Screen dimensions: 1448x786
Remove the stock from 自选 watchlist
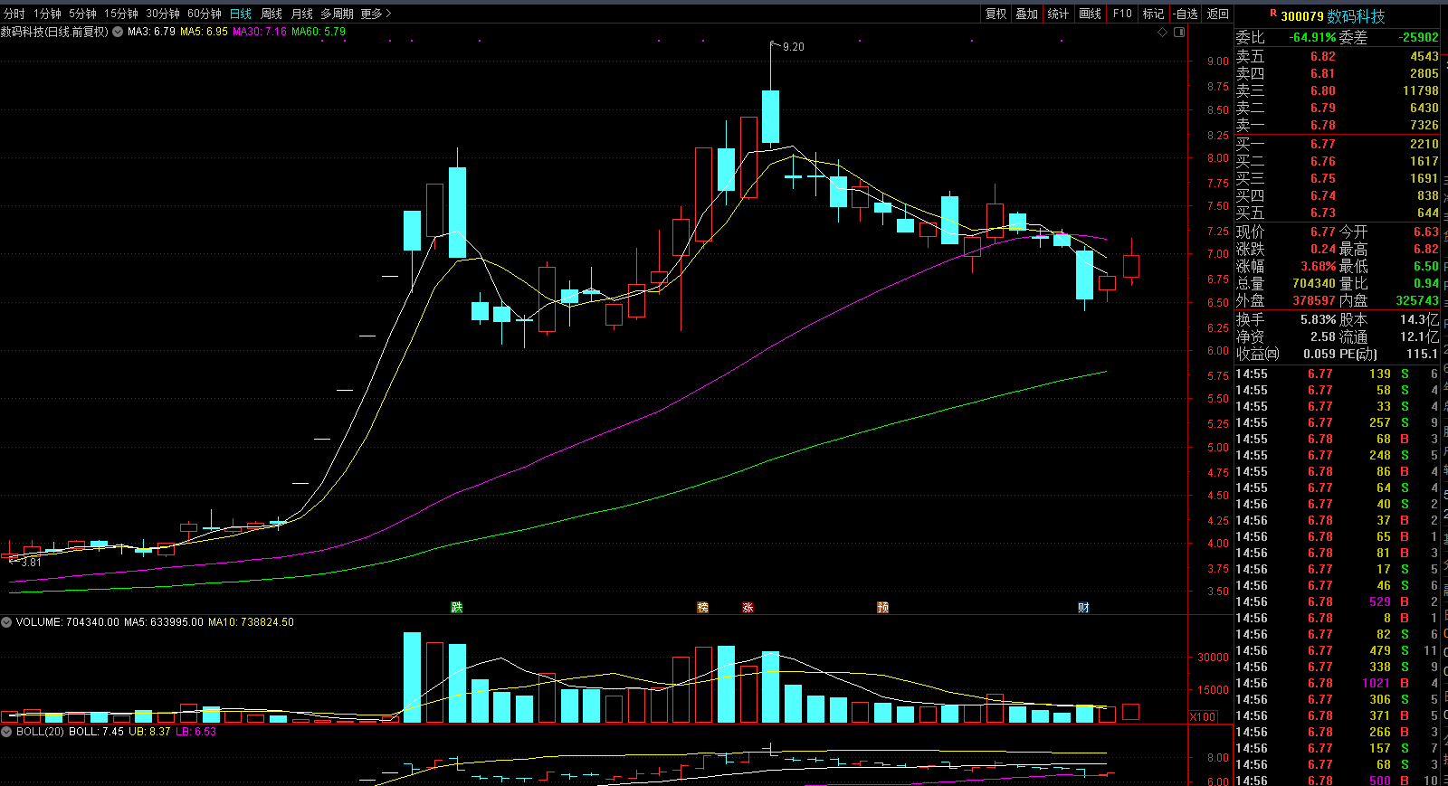coord(1186,14)
